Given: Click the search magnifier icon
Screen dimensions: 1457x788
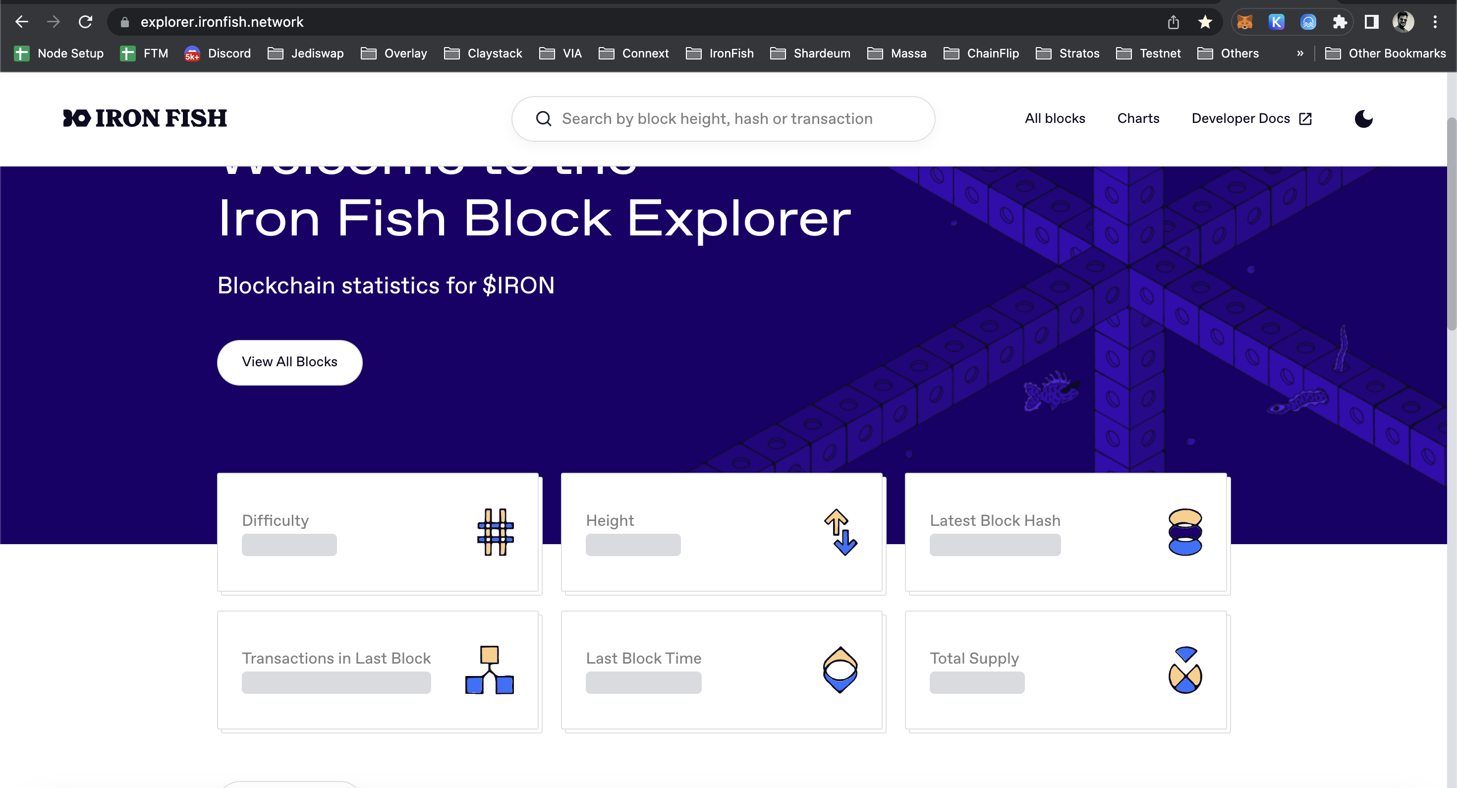Looking at the screenshot, I should 543,118.
